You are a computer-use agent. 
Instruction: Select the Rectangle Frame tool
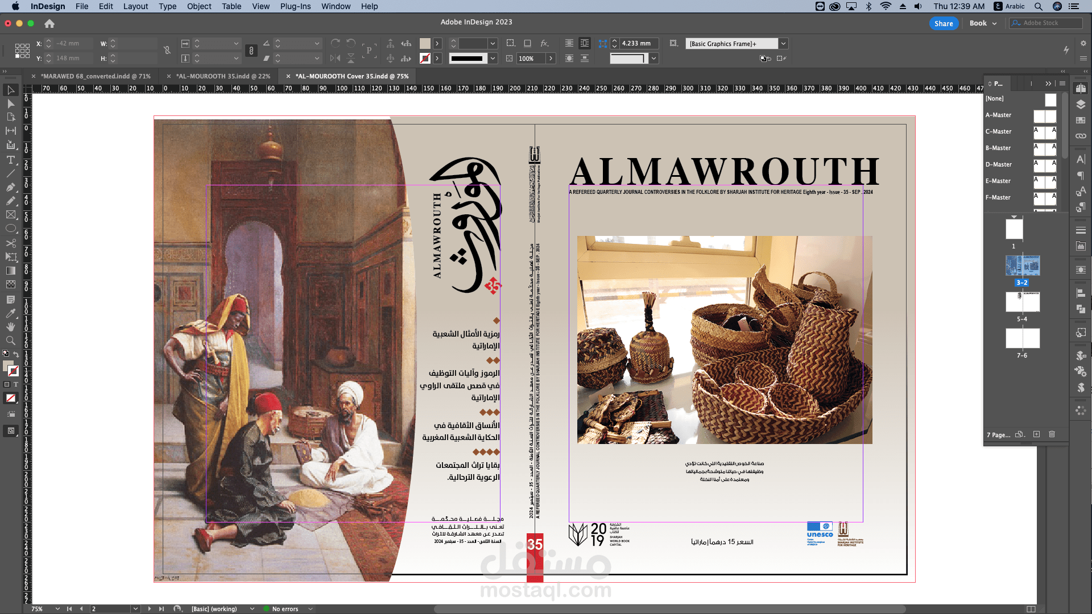(11, 215)
